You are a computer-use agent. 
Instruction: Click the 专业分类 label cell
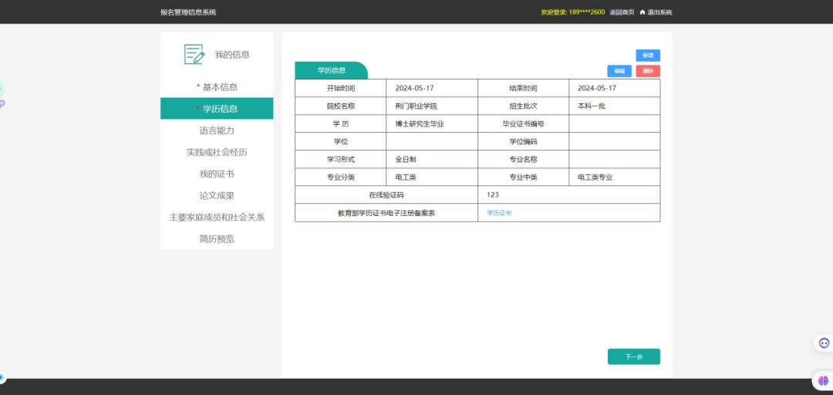341,177
